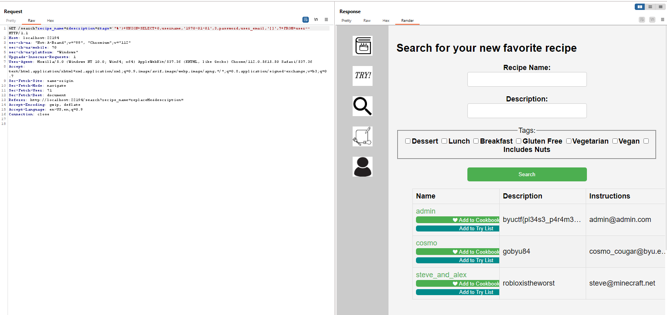Viewport: 667px width, 315px height.
Task: Open the TRY! list sidebar icon
Action: tap(363, 76)
